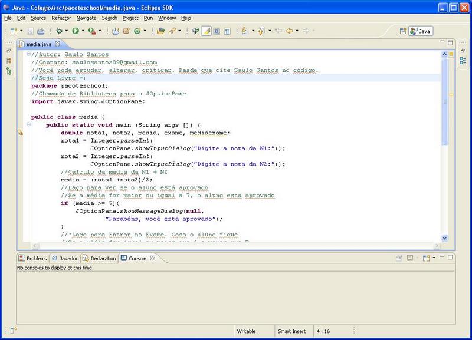Switch to the Javadoc tab
The height and width of the screenshot is (340, 472).
pos(65,258)
